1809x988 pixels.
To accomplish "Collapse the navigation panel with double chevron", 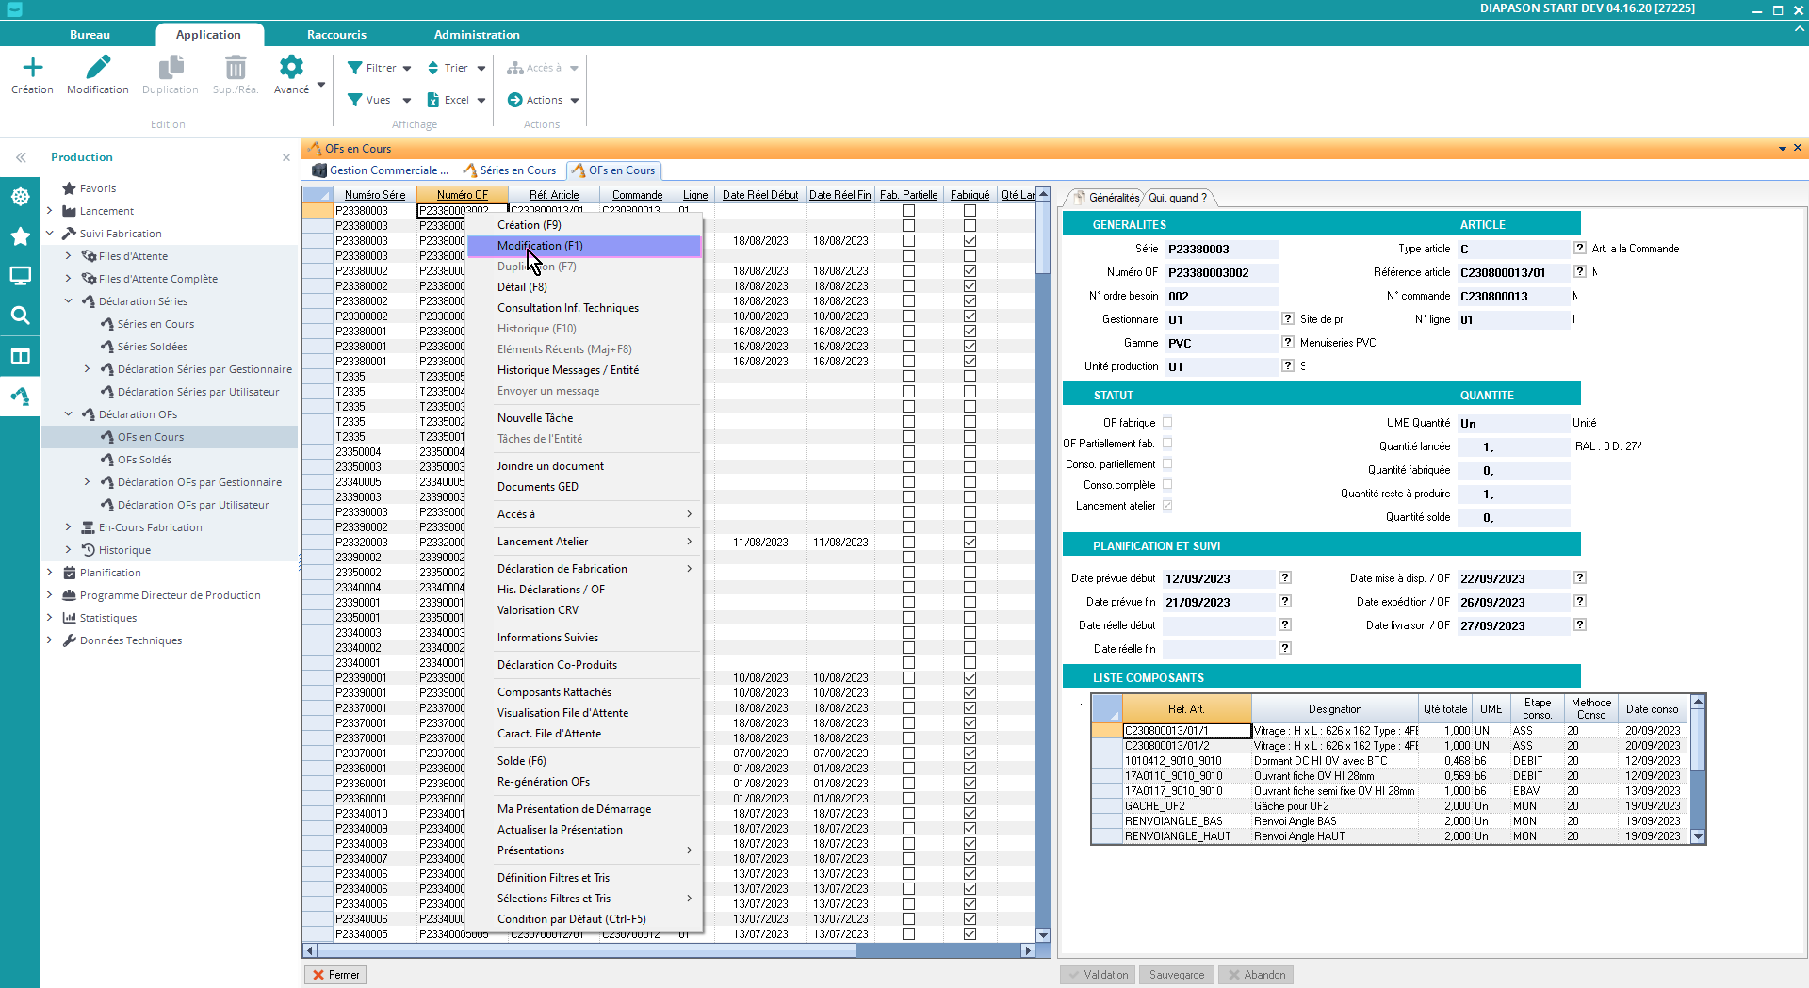I will [x=21, y=157].
